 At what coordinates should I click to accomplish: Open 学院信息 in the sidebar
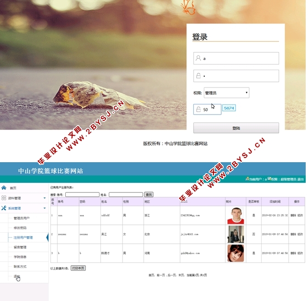pyautogui.click(x=20, y=257)
